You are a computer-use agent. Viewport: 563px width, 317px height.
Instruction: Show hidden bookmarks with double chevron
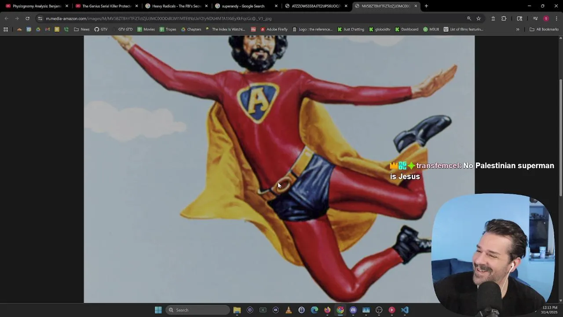[x=518, y=29]
